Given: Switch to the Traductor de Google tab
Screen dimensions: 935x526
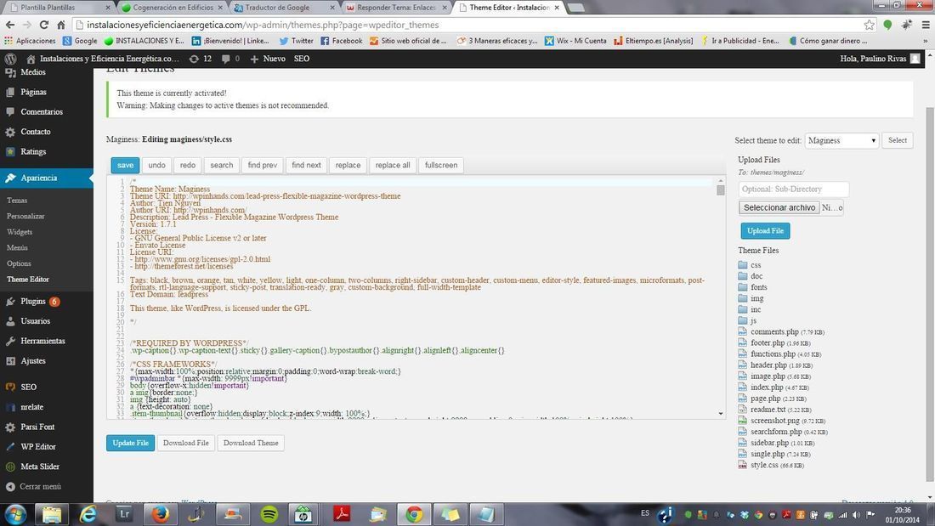Looking at the screenshot, I should pos(285,7).
